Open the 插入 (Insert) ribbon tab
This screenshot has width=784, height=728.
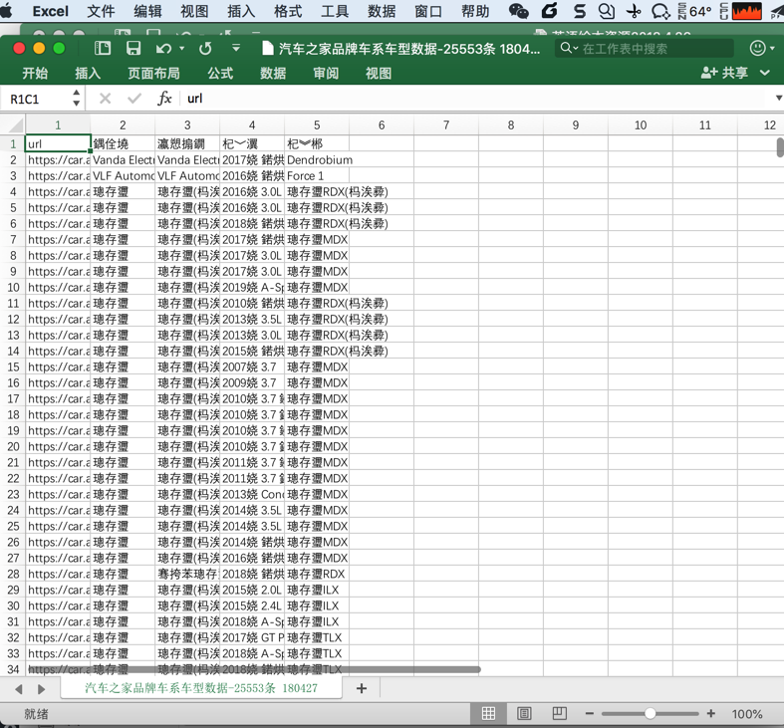click(x=88, y=74)
